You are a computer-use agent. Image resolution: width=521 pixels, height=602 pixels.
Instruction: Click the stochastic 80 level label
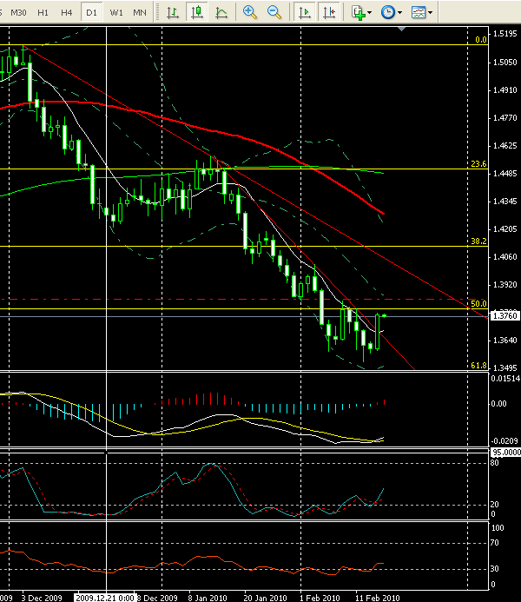tap(495, 463)
